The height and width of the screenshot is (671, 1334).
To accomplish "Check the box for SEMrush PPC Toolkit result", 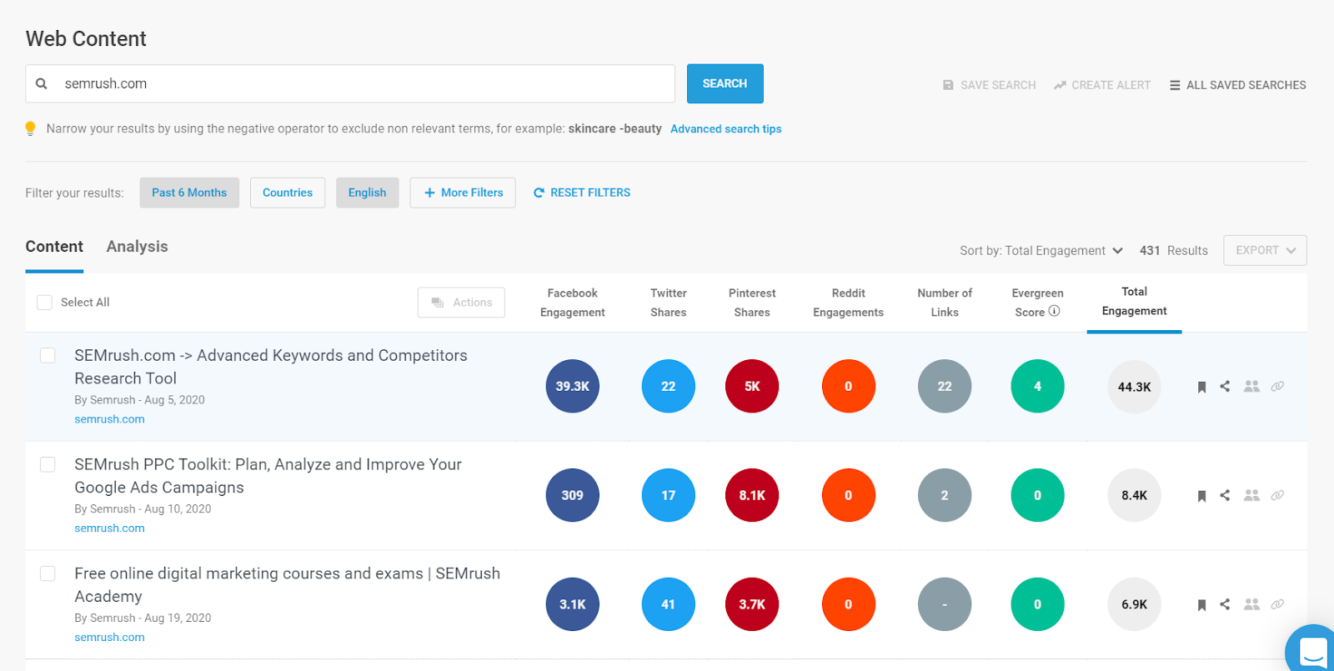I will click(48, 464).
